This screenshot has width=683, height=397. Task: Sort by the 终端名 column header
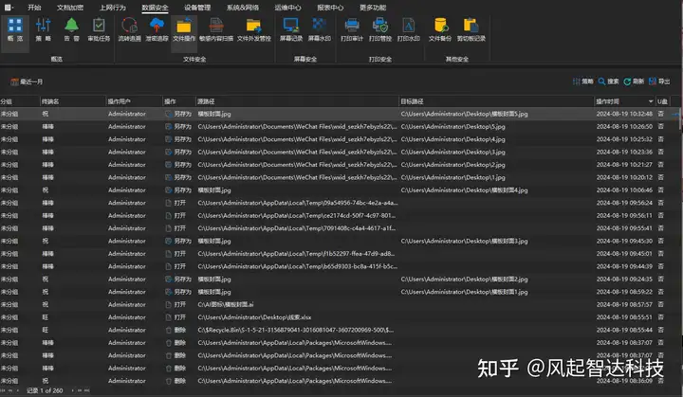(73, 101)
